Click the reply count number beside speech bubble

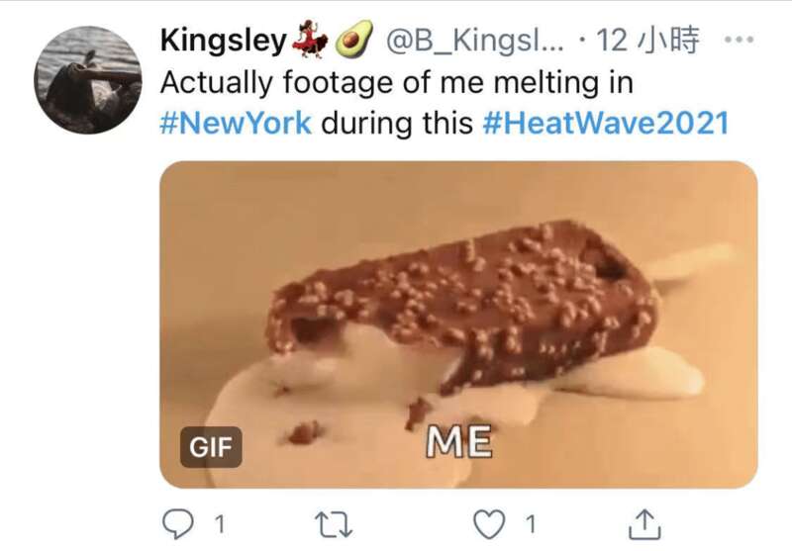pos(221,521)
